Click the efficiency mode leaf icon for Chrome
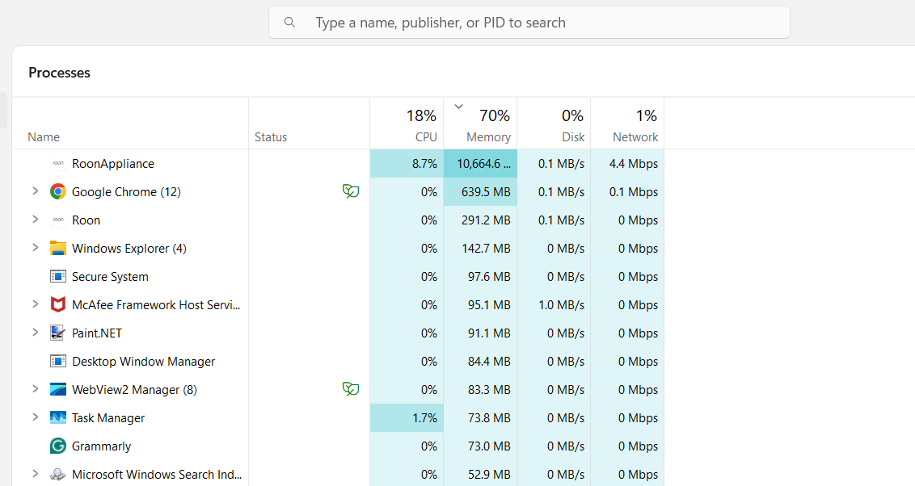The image size is (915, 486). click(x=350, y=191)
